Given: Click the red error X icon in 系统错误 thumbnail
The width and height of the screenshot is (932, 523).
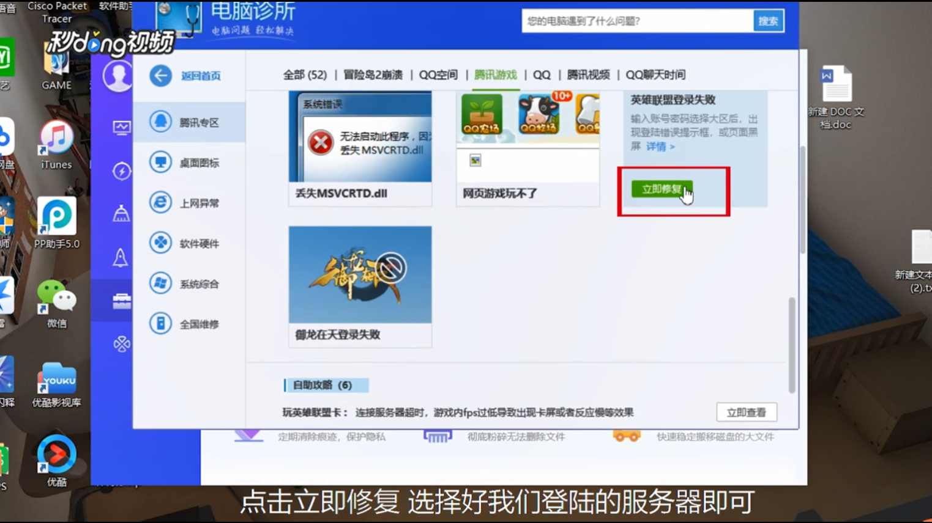Looking at the screenshot, I should [320, 142].
